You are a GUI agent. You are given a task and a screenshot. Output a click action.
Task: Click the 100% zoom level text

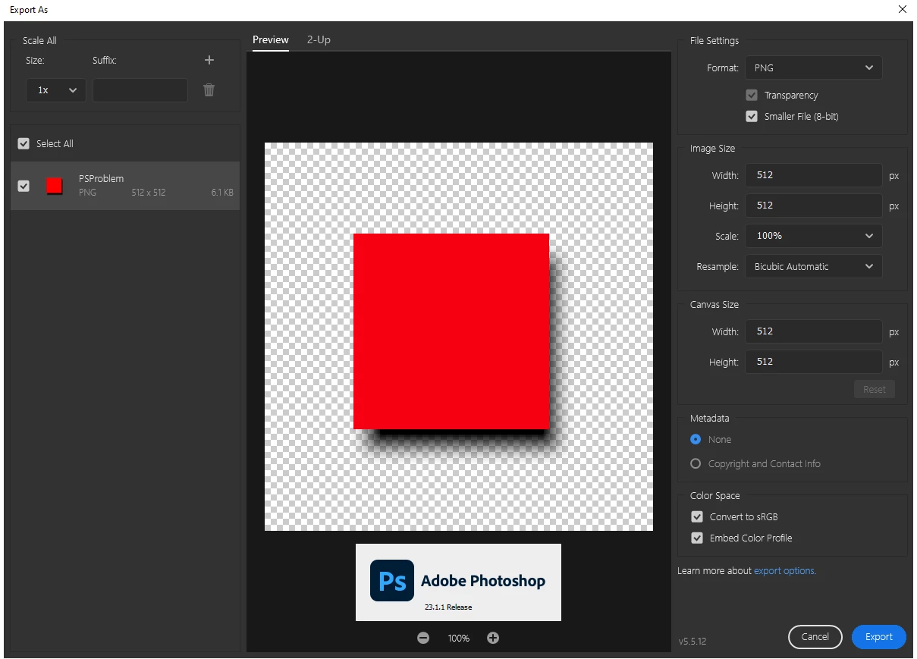tap(459, 639)
